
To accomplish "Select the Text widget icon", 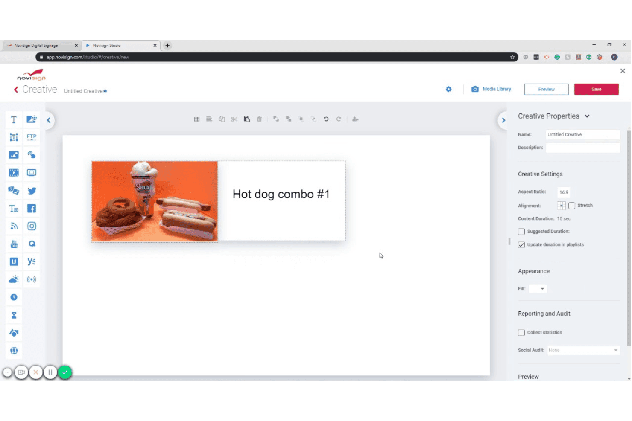I will pyautogui.click(x=14, y=119).
